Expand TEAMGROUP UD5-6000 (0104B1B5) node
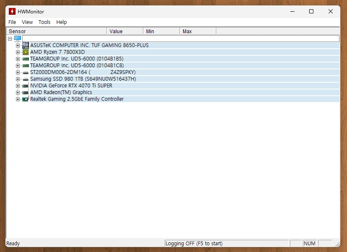Image resolution: width=347 pixels, height=252 pixels. pos(18,59)
